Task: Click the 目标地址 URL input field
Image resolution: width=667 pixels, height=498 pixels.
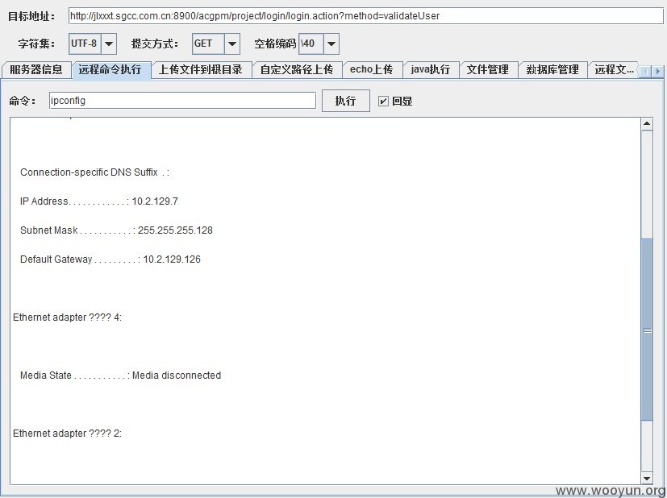Action: [x=366, y=16]
